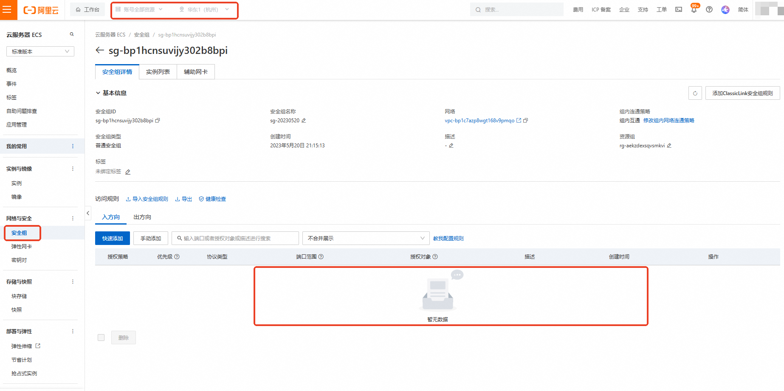Open help tooltip for 优先级 column

pyautogui.click(x=177, y=257)
